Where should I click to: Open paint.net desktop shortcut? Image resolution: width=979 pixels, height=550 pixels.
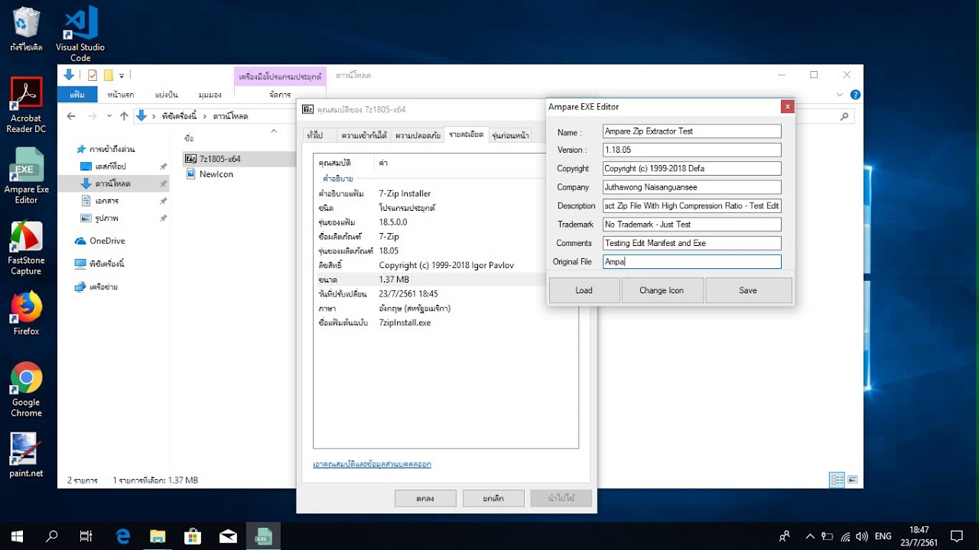(26, 455)
